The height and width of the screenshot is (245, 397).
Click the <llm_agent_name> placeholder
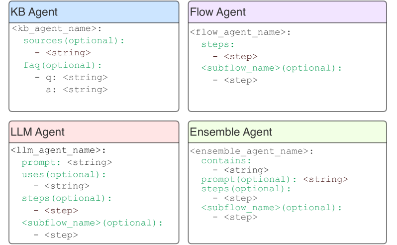point(58,150)
